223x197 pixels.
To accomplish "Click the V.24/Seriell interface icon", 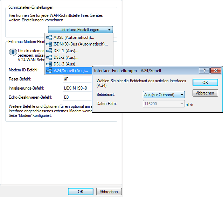I will 49,71.
